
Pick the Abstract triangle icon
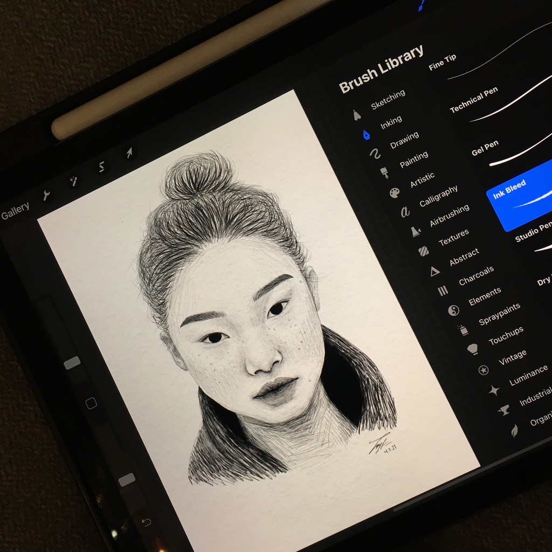(x=435, y=271)
